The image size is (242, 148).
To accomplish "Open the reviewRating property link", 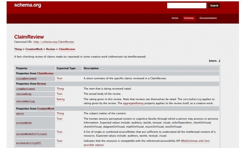I will [x=25, y=101].
